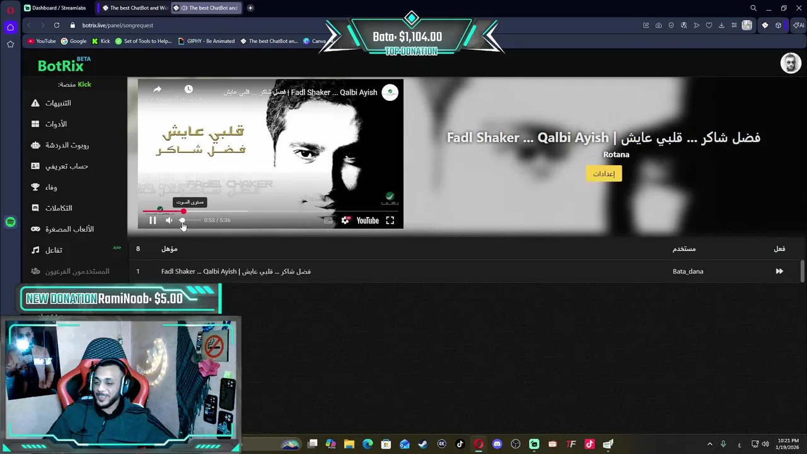
Task: Select the Fadl Shaker song row title
Action: [236, 271]
